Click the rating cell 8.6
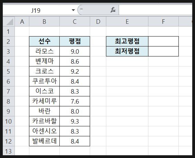The width and height of the screenshot is (195, 158). tap(75, 61)
